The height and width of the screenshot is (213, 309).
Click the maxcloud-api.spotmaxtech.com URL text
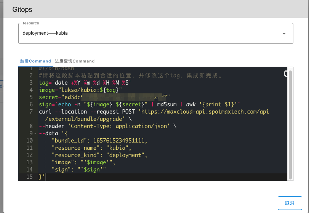tap(205, 112)
